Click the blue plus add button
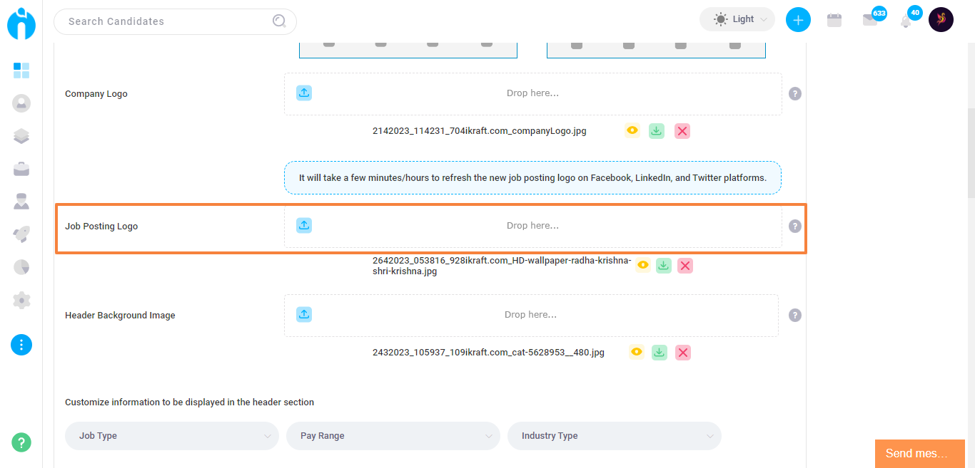 click(798, 20)
